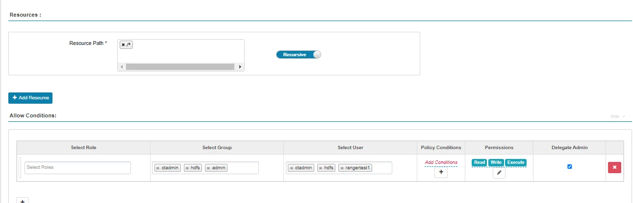
Task: Delete the allow condition row
Action: (614, 167)
